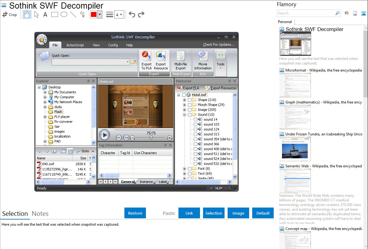Click the browse folder icon in Quick Open
The width and height of the screenshot is (368, 249).
[x=133, y=62]
